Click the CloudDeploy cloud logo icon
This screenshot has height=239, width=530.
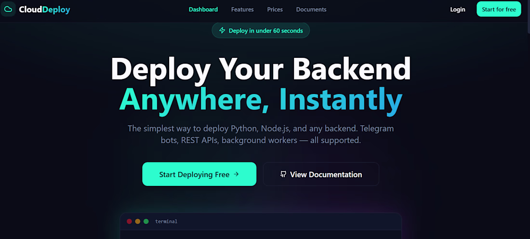point(8,9)
